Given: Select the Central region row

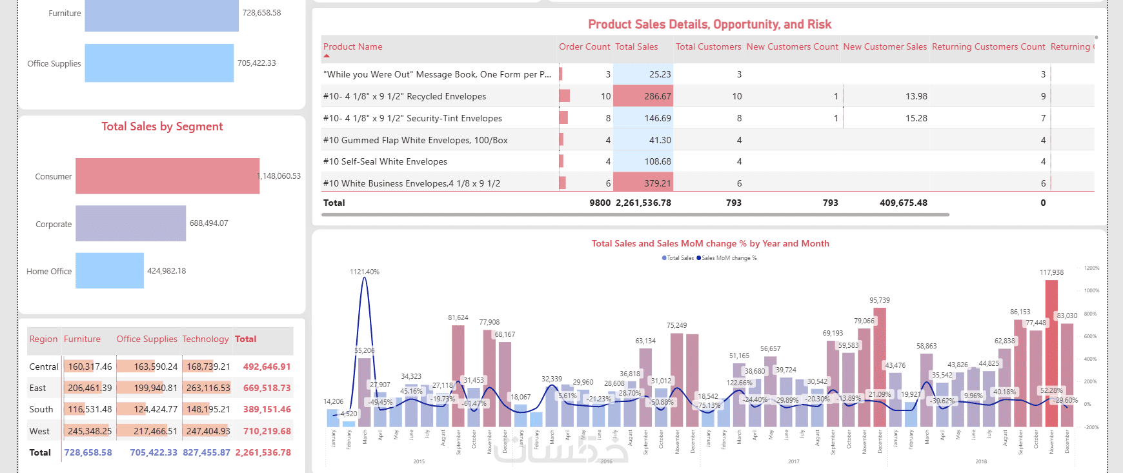Looking at the screenshot, I should (x=44, y=367).
